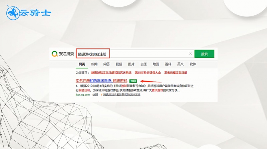
Task: Open the 快照 cached page link
Action: click(95, 95)
